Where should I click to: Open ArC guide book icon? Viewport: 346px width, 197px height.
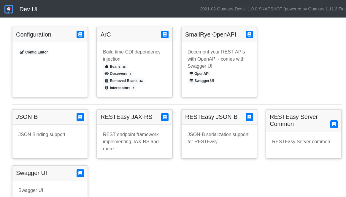(x=165, y=34)
